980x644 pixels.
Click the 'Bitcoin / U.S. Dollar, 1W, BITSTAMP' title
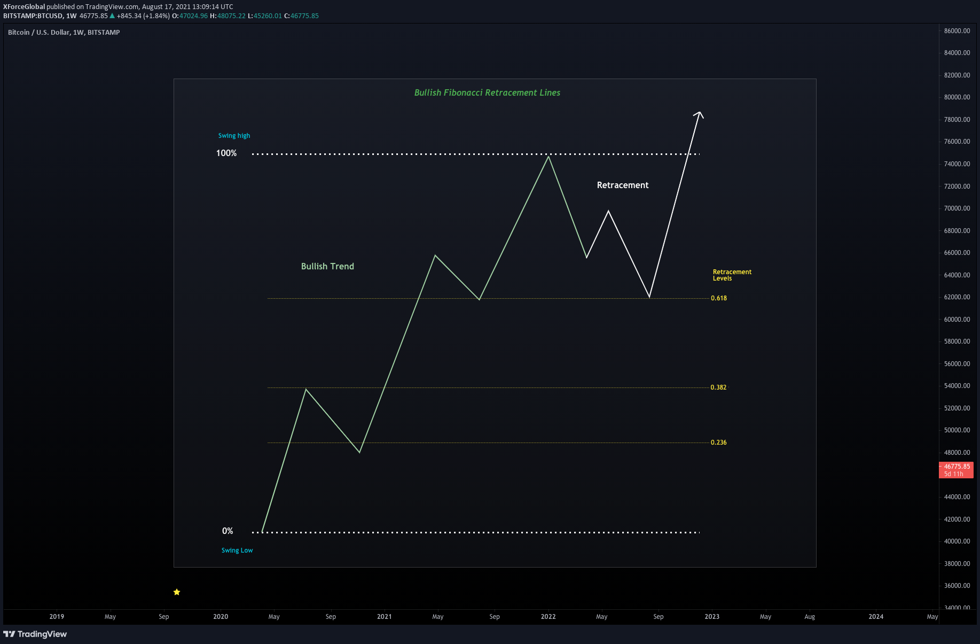(x=64, y=33)
